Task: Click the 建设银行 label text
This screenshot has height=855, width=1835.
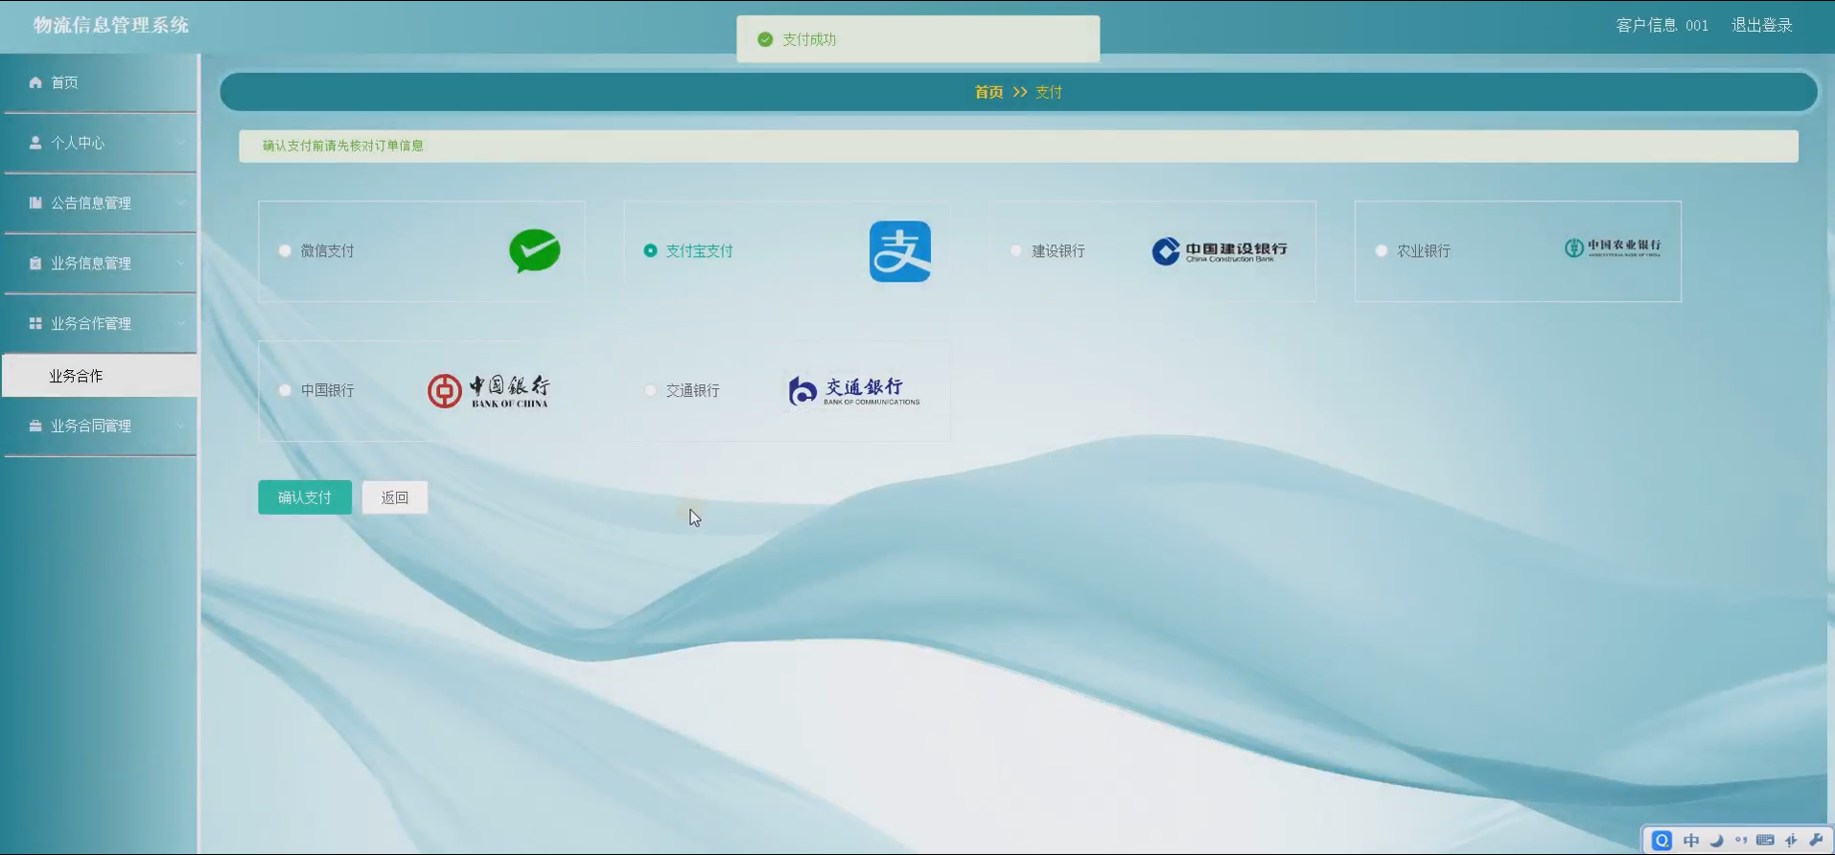Action: (x=1058, y=251)
